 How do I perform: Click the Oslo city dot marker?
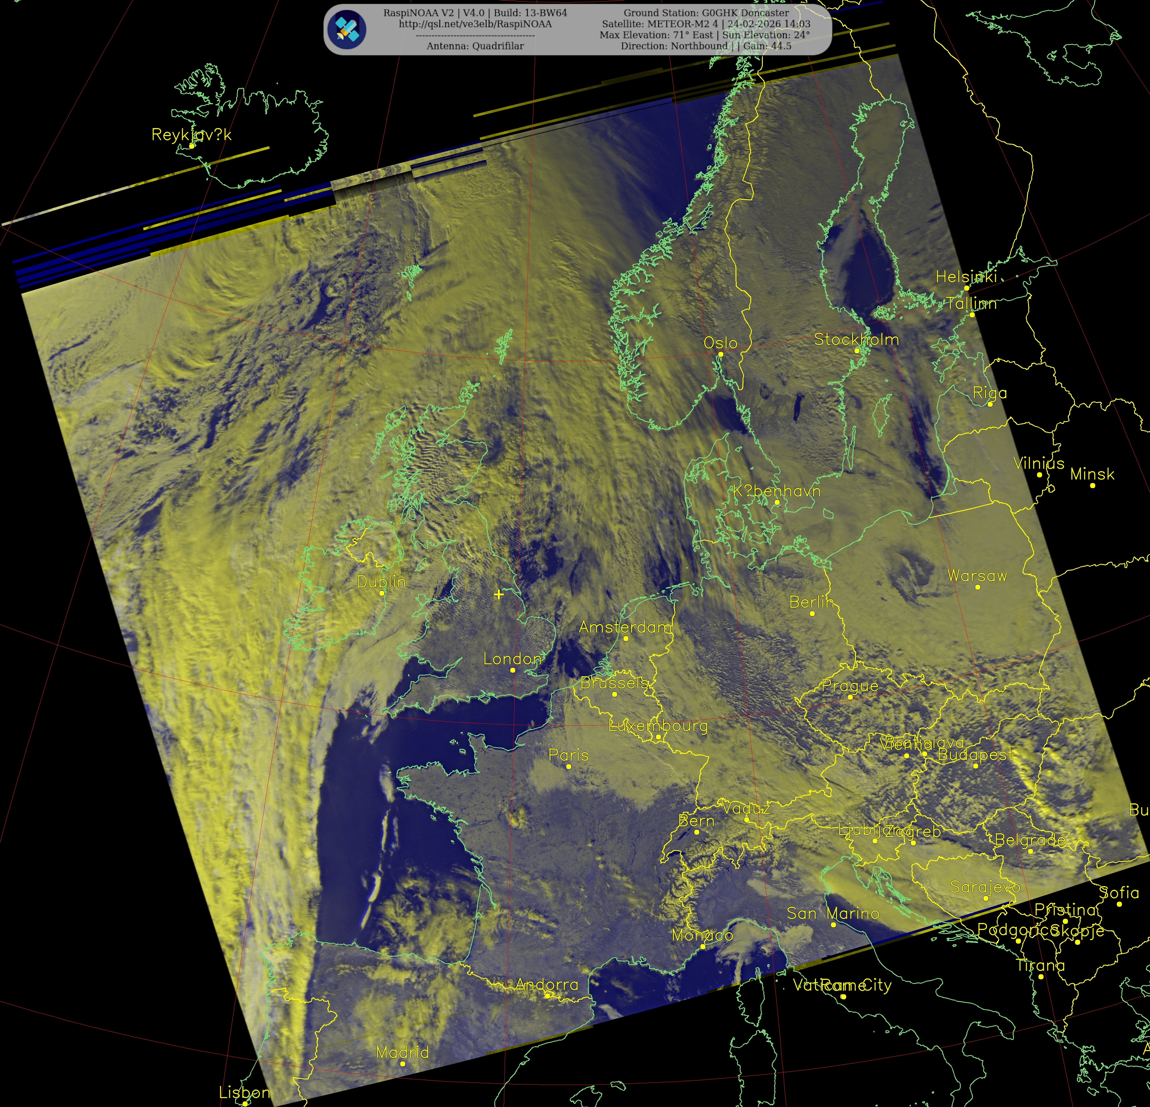click(720, 354)
